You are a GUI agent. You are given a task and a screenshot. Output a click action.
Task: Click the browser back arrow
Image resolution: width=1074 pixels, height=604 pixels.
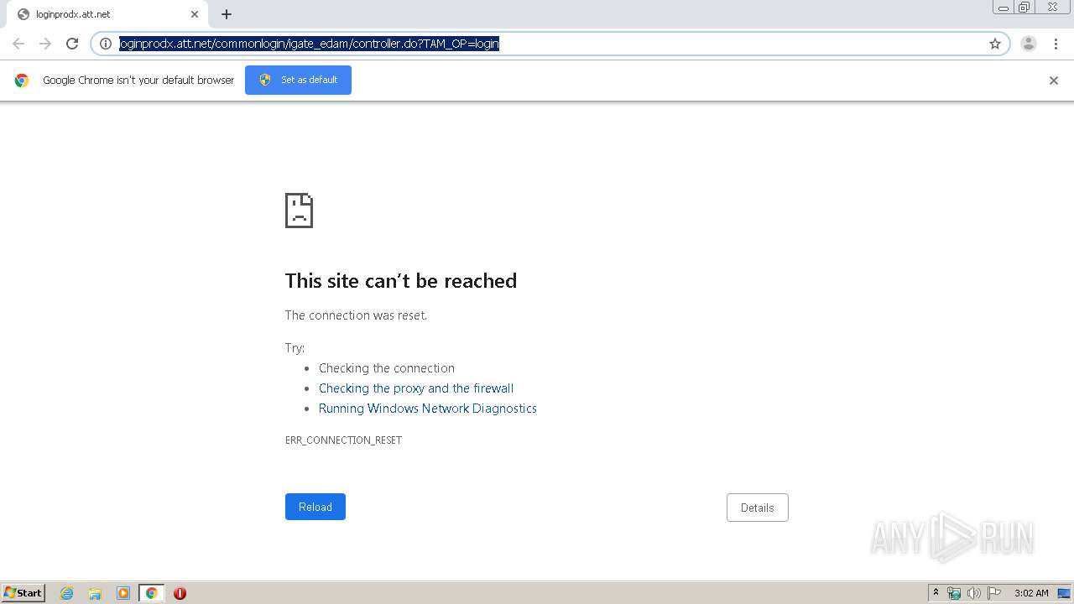coord(18,44)
